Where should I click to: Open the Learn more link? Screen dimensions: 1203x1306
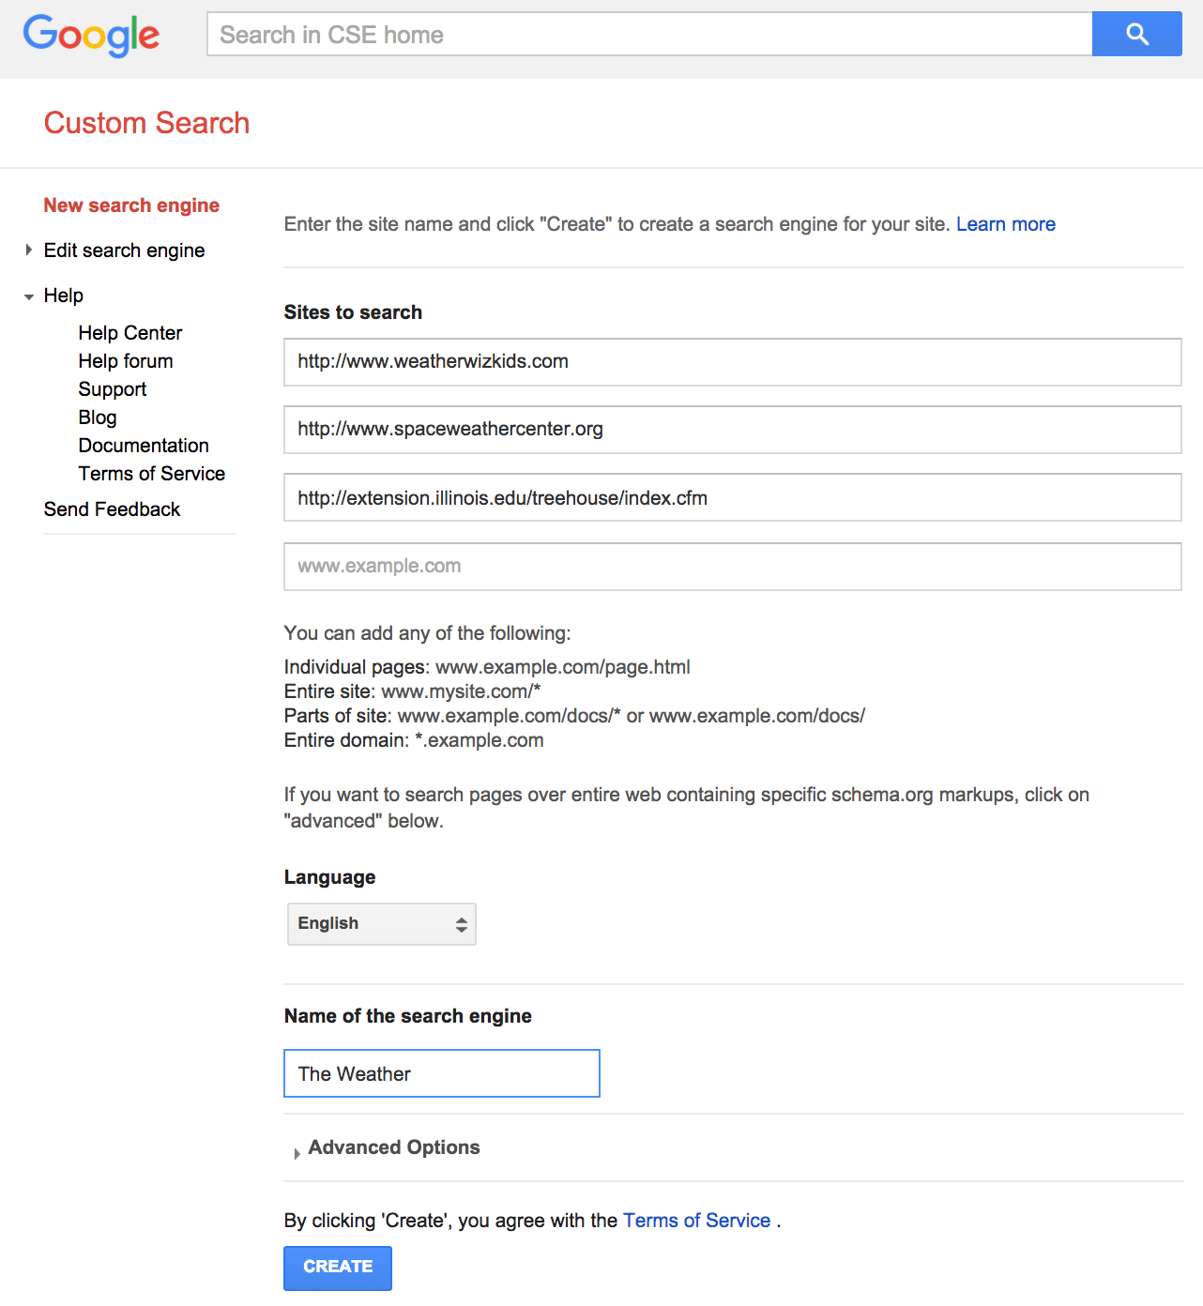(1005, 224)
